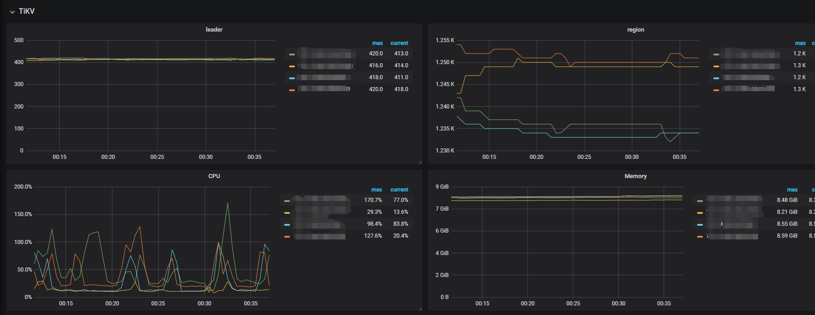815x315 pixels.
Task: Collapse the TiKV row chevron
Action: click(12, 12)
